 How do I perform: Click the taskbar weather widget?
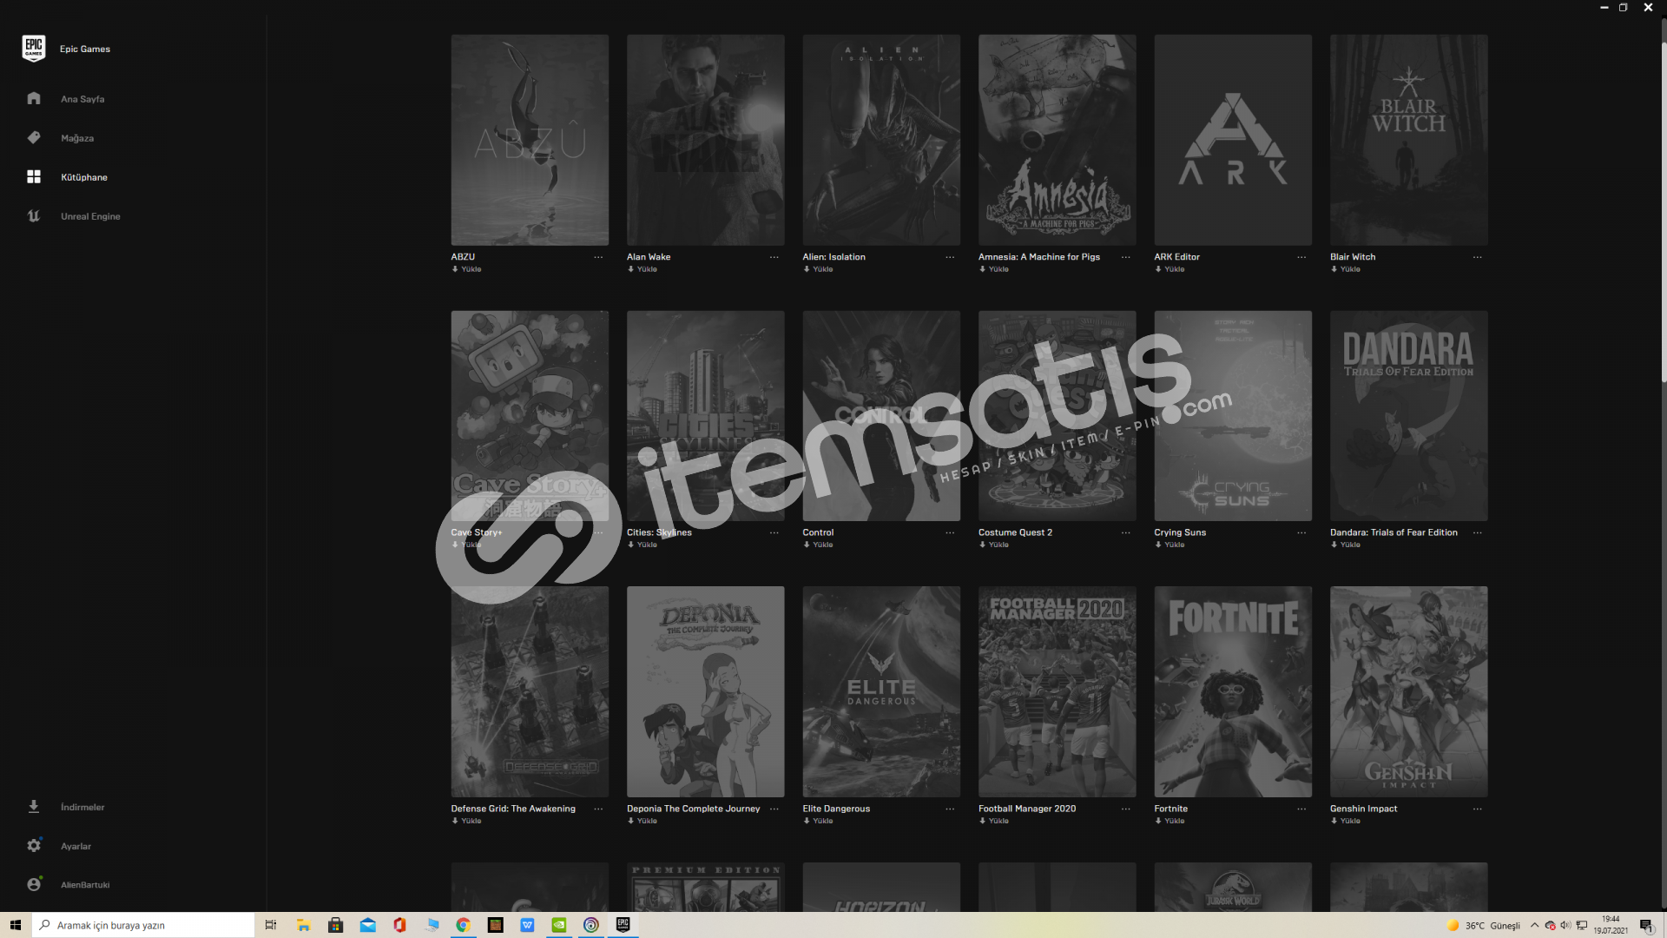(1483, 925)
